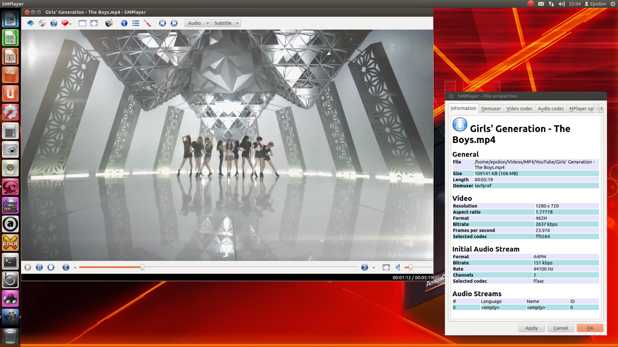The height and width of the screenshot is (347, 618).
Task: Click the video playback area
Action: (x=227, y=145)
